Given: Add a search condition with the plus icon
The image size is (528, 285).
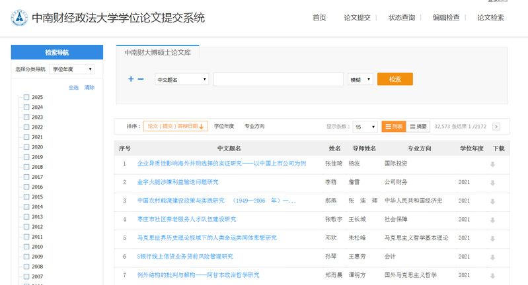Looking at the screenshot, I should tap(131, 79).
